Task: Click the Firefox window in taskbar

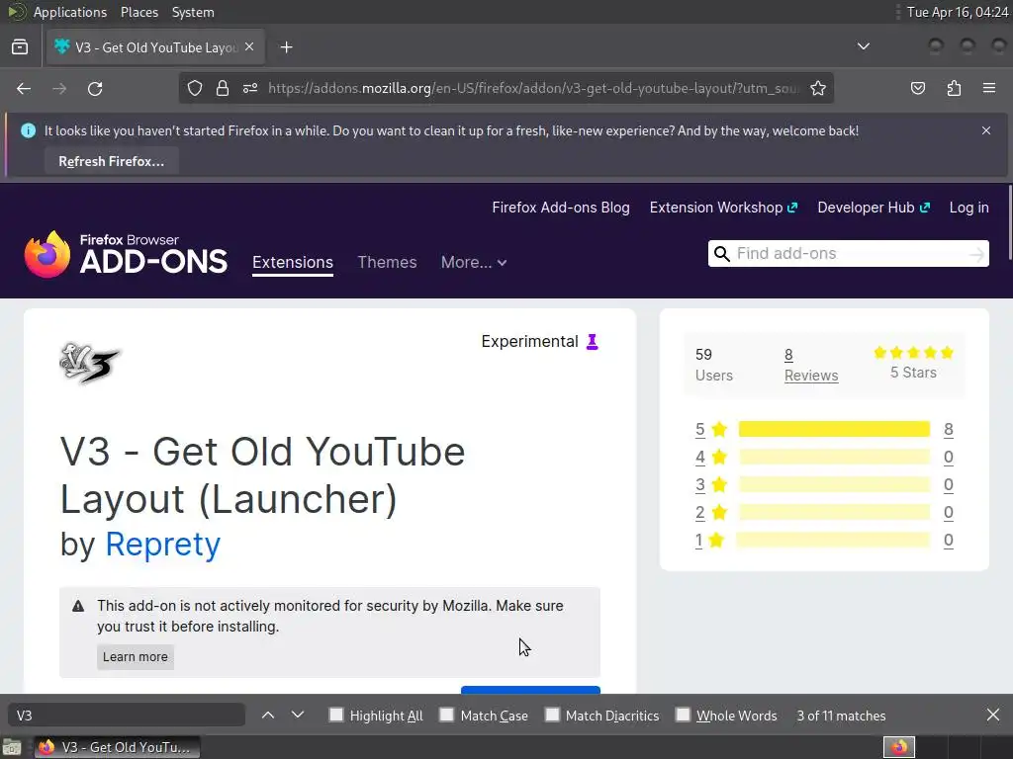Action: point(117,747)
